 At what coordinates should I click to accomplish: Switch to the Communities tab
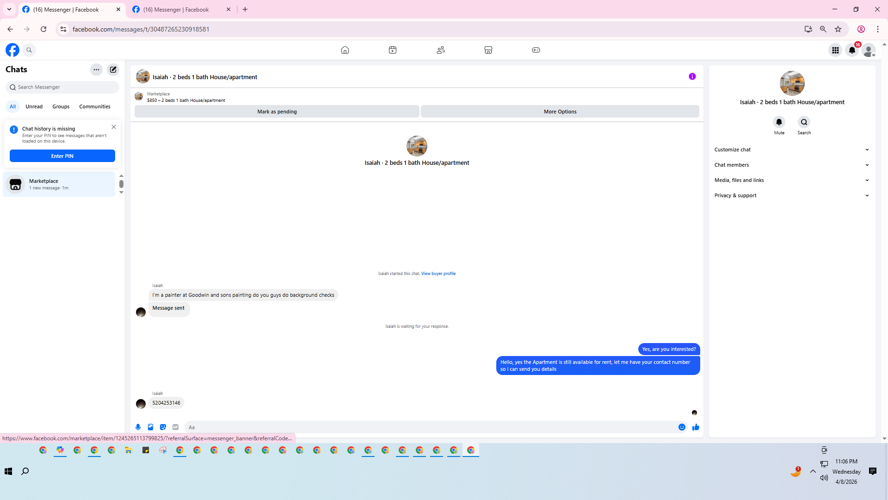(94, 106)
